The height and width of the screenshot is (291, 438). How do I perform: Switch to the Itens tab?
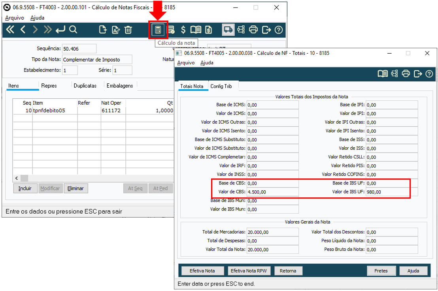tap(23, 86)
